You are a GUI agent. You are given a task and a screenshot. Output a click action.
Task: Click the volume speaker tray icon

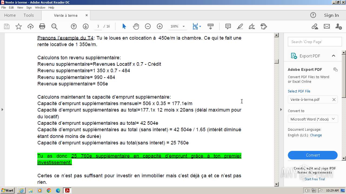tap(307, 190)
